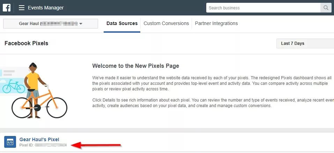Click the Welcome to the New Pixels Page heading
The image size is (334, 153).
pyautogui.click(x=136, y=66)
